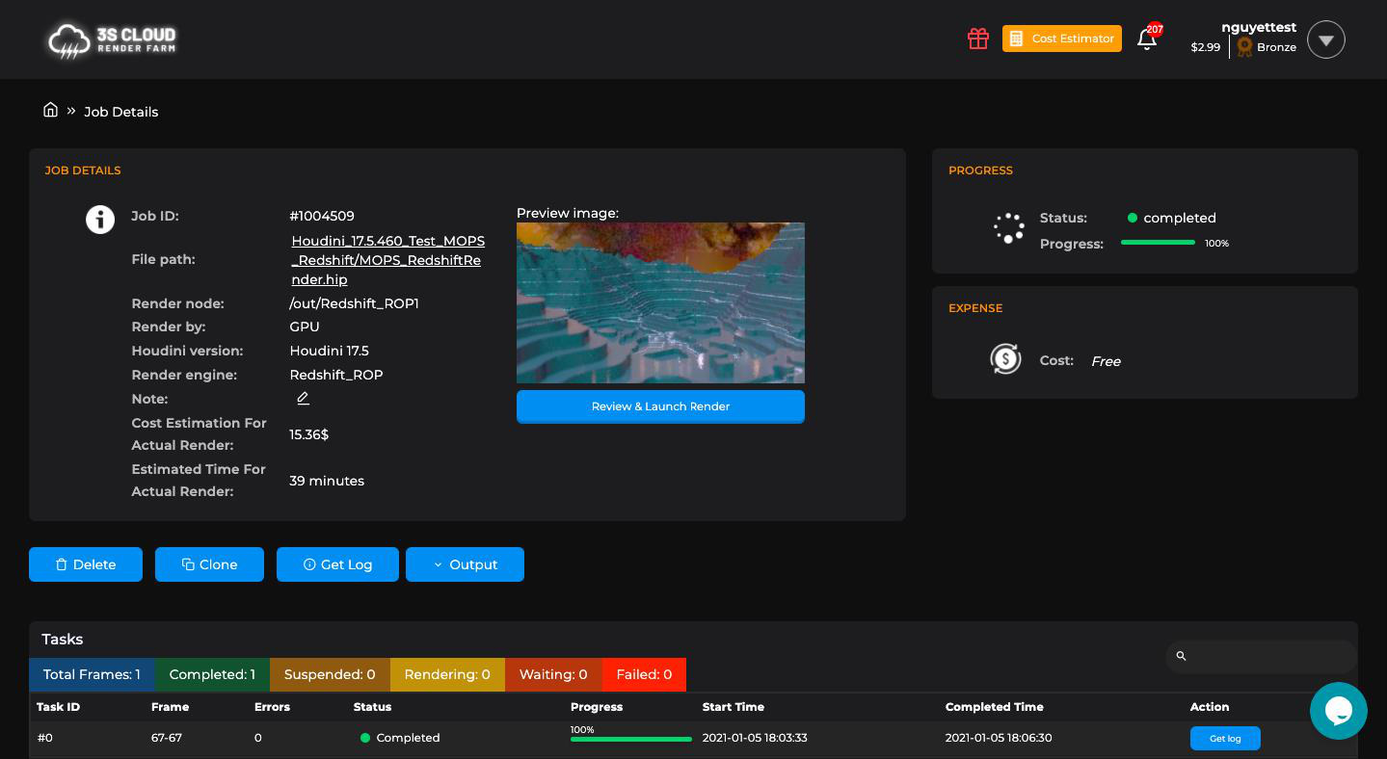Click the expense dollar icon
The height and width of the screenshot is (759, 1387).
(x=1005, y=359)
